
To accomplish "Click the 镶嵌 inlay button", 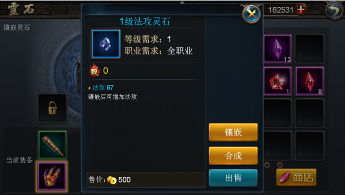I will pyautogui.click(x=233, y=132).
